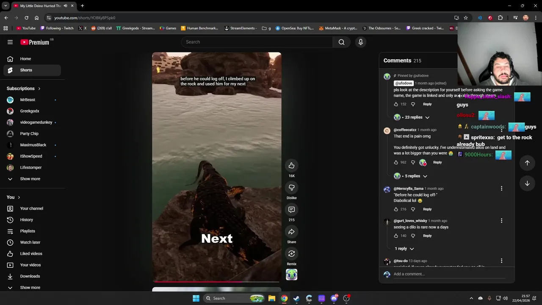Image resolution: width=542 pixels, height=305 pixels.
Task: Like the @gurt_loves_whisky comment
Action: 396,236
